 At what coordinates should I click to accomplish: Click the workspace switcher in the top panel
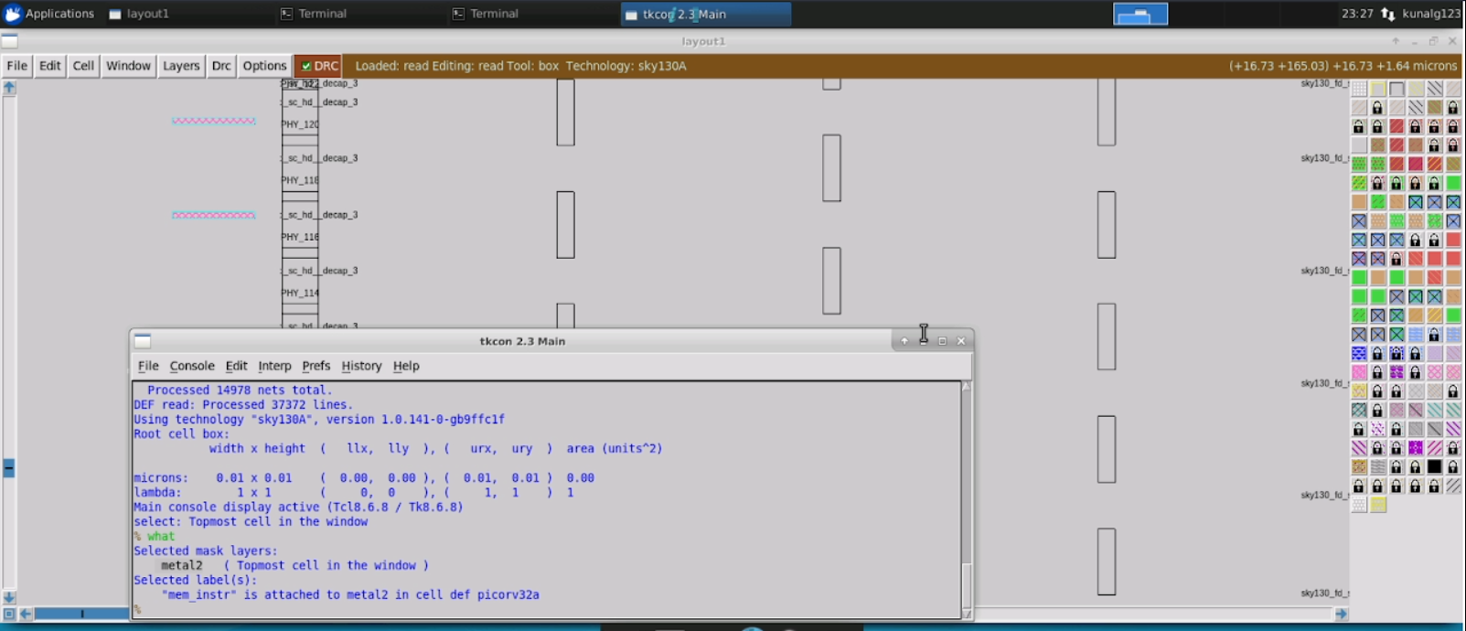[1140, 14]
